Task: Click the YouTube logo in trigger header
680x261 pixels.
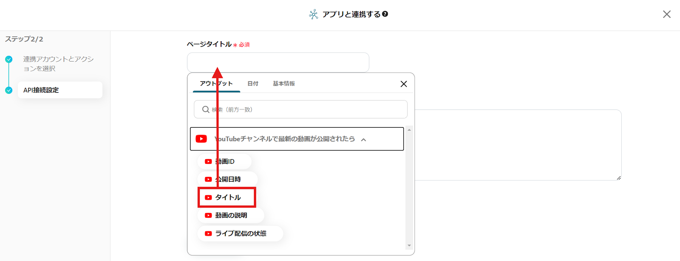Action: click(201, 139)
